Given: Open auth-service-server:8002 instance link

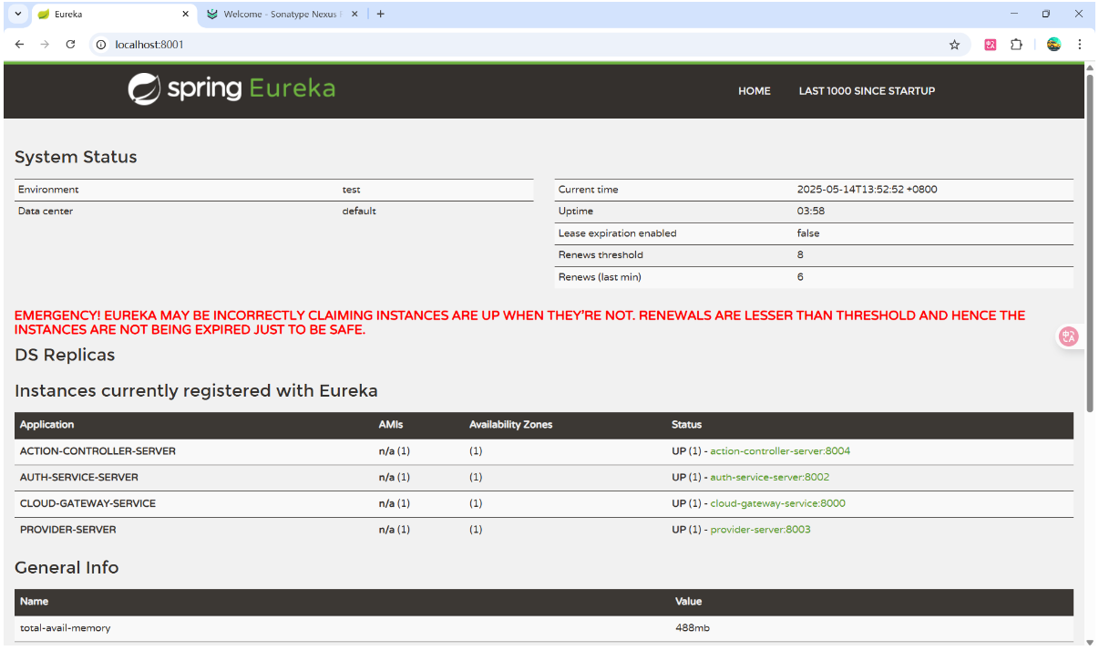Looking at the screenshot, I should point(770,477).
